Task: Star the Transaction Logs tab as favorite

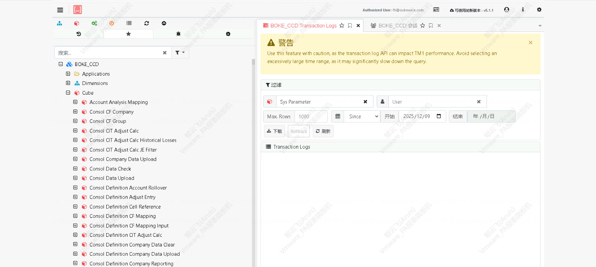Action: pos(342,26)
